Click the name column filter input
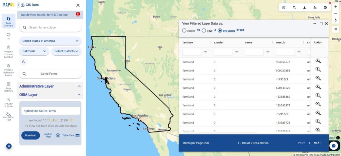This screenshot has width=341, height=156. [x=254, y=52]
